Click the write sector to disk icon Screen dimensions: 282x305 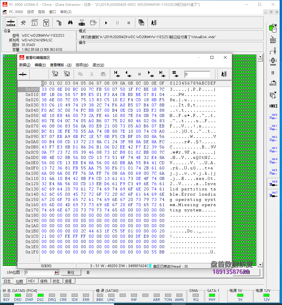(67, 74)
